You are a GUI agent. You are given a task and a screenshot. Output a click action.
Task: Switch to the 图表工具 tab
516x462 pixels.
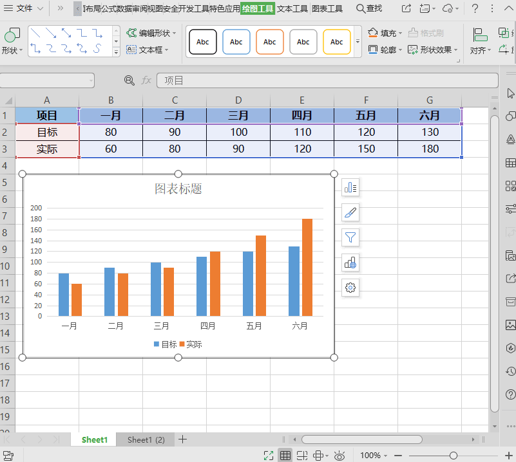coord(327,8)
